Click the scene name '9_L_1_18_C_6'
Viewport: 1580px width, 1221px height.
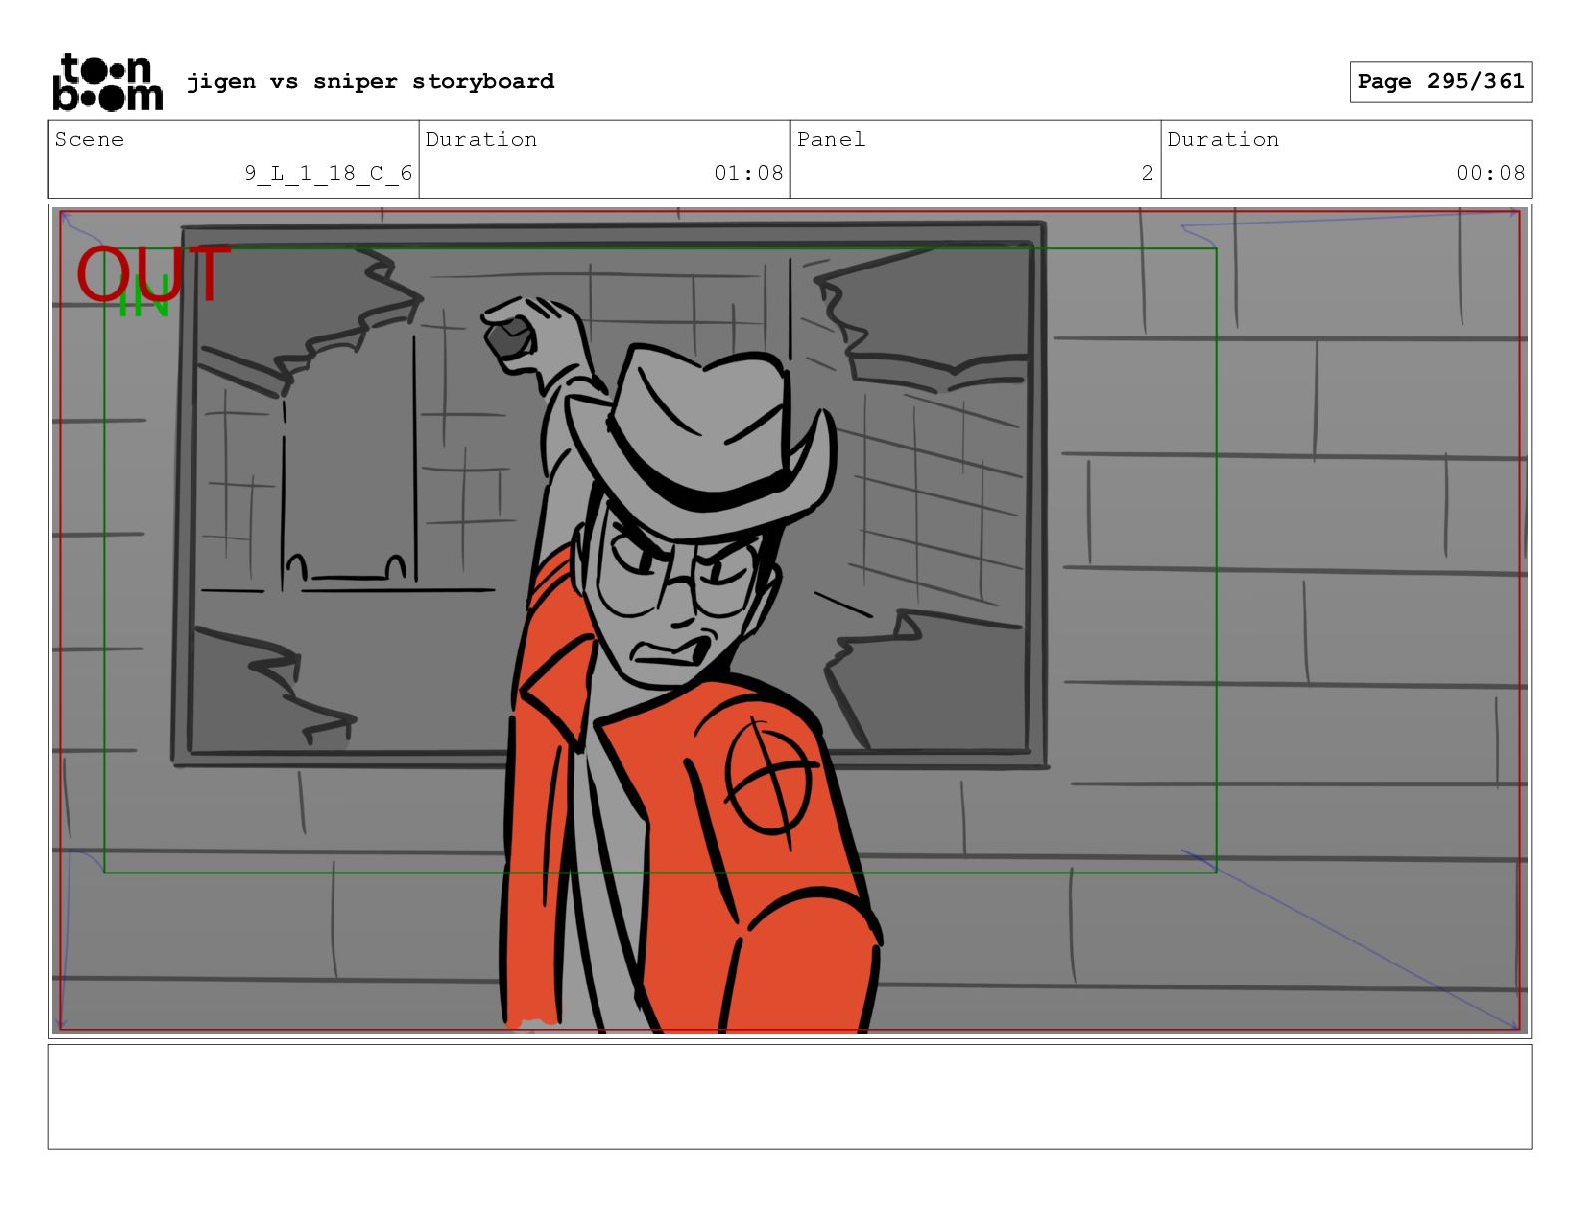point(328,173)
